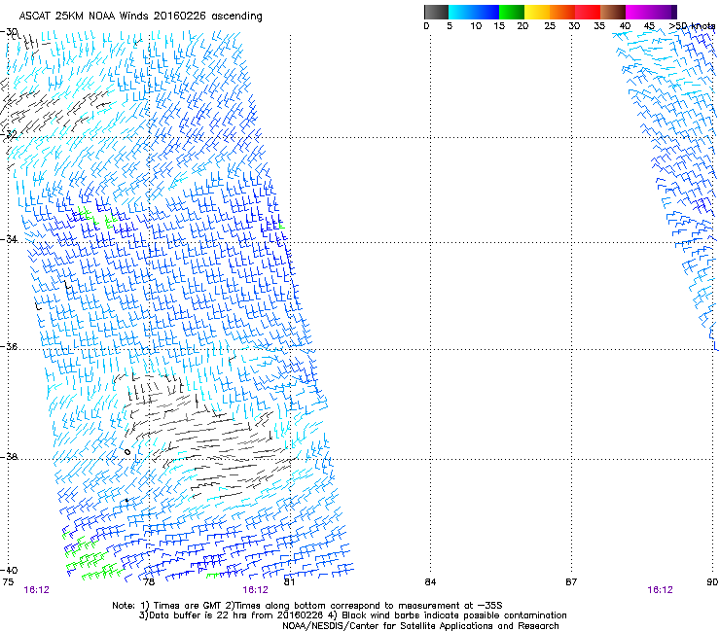Click the 'NOAA/NESDIS/Center for Satellite Applications and Research' credit
The image size is (720, 632).
420,626
